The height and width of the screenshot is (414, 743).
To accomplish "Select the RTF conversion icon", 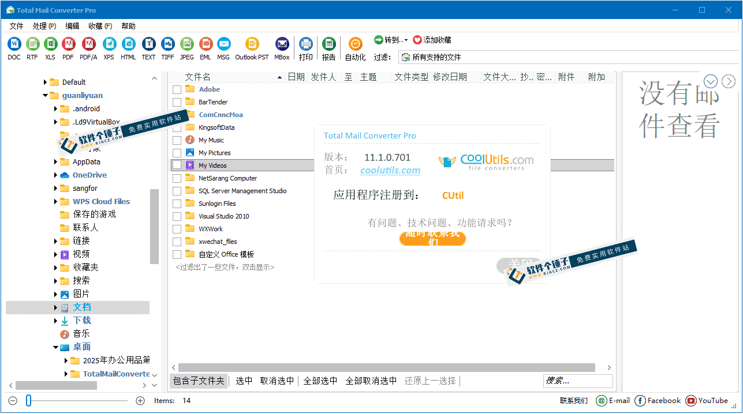I will pos(32,44).
